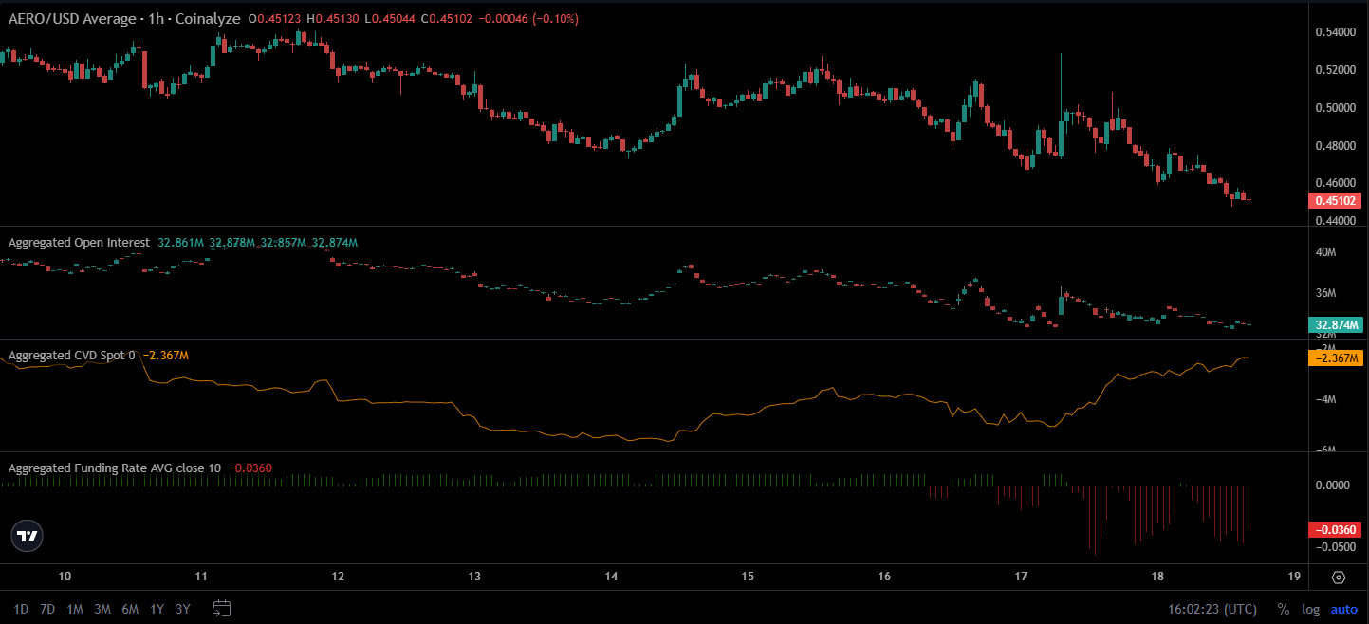Toggle percent scale mode
The width and height of the screenshot is (1369, 624).
1284,609
